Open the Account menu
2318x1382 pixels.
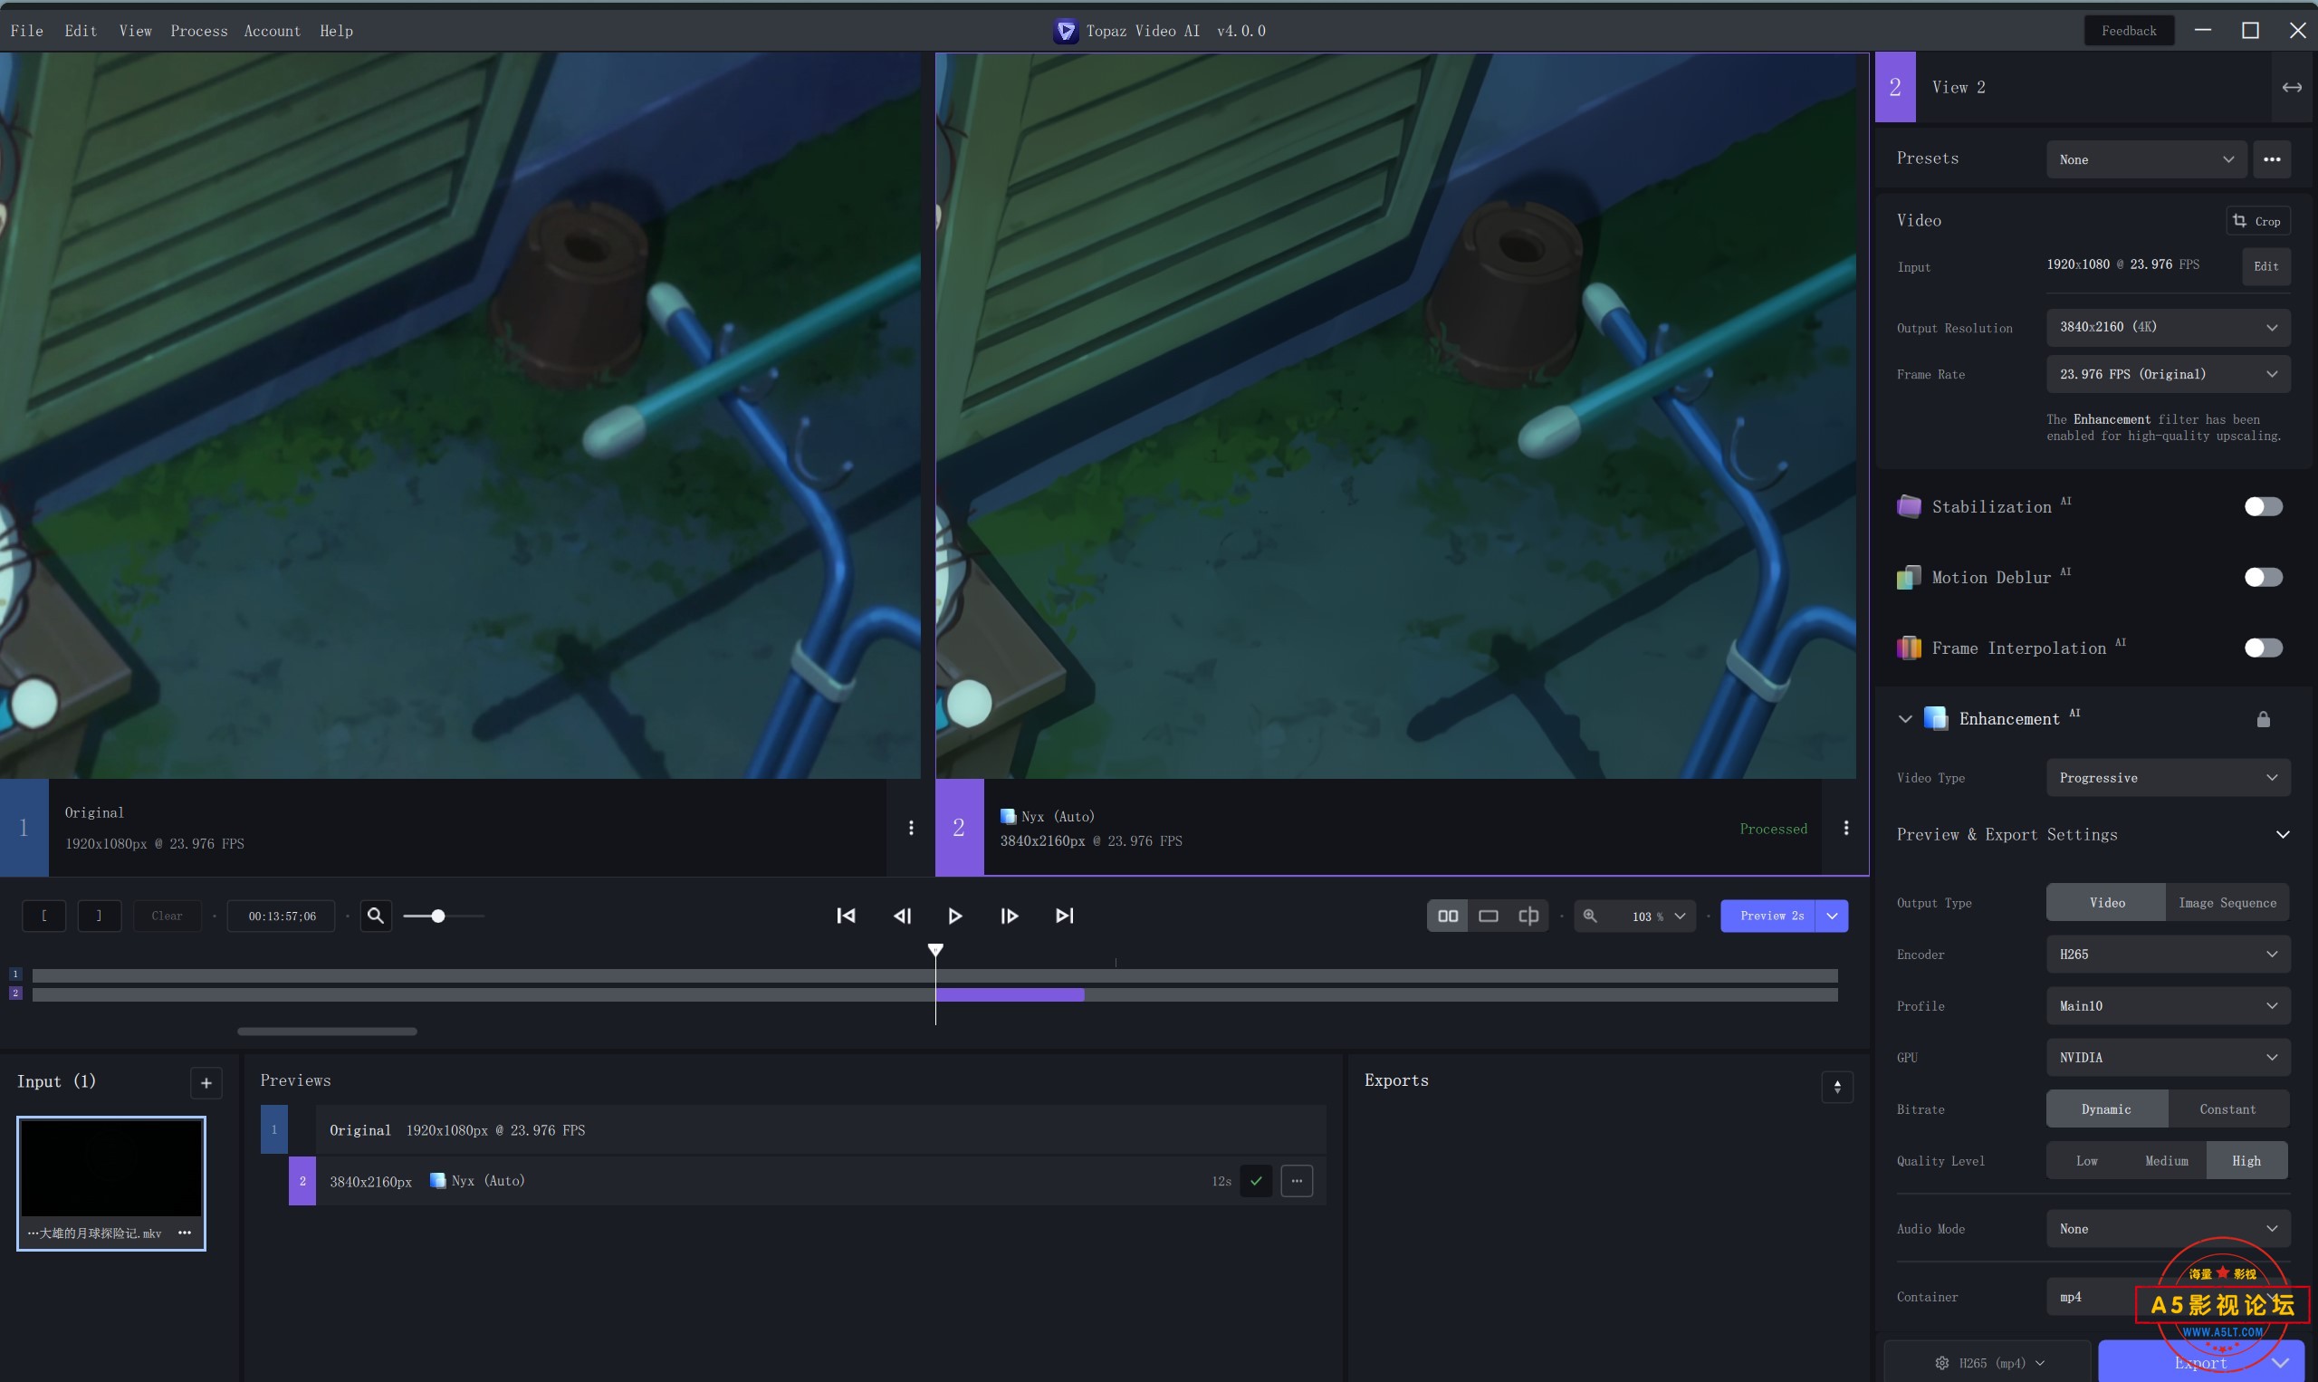click(273, 31)
